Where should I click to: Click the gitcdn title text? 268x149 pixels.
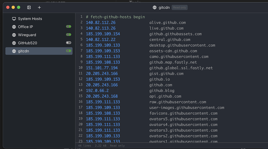click(164, 8)
